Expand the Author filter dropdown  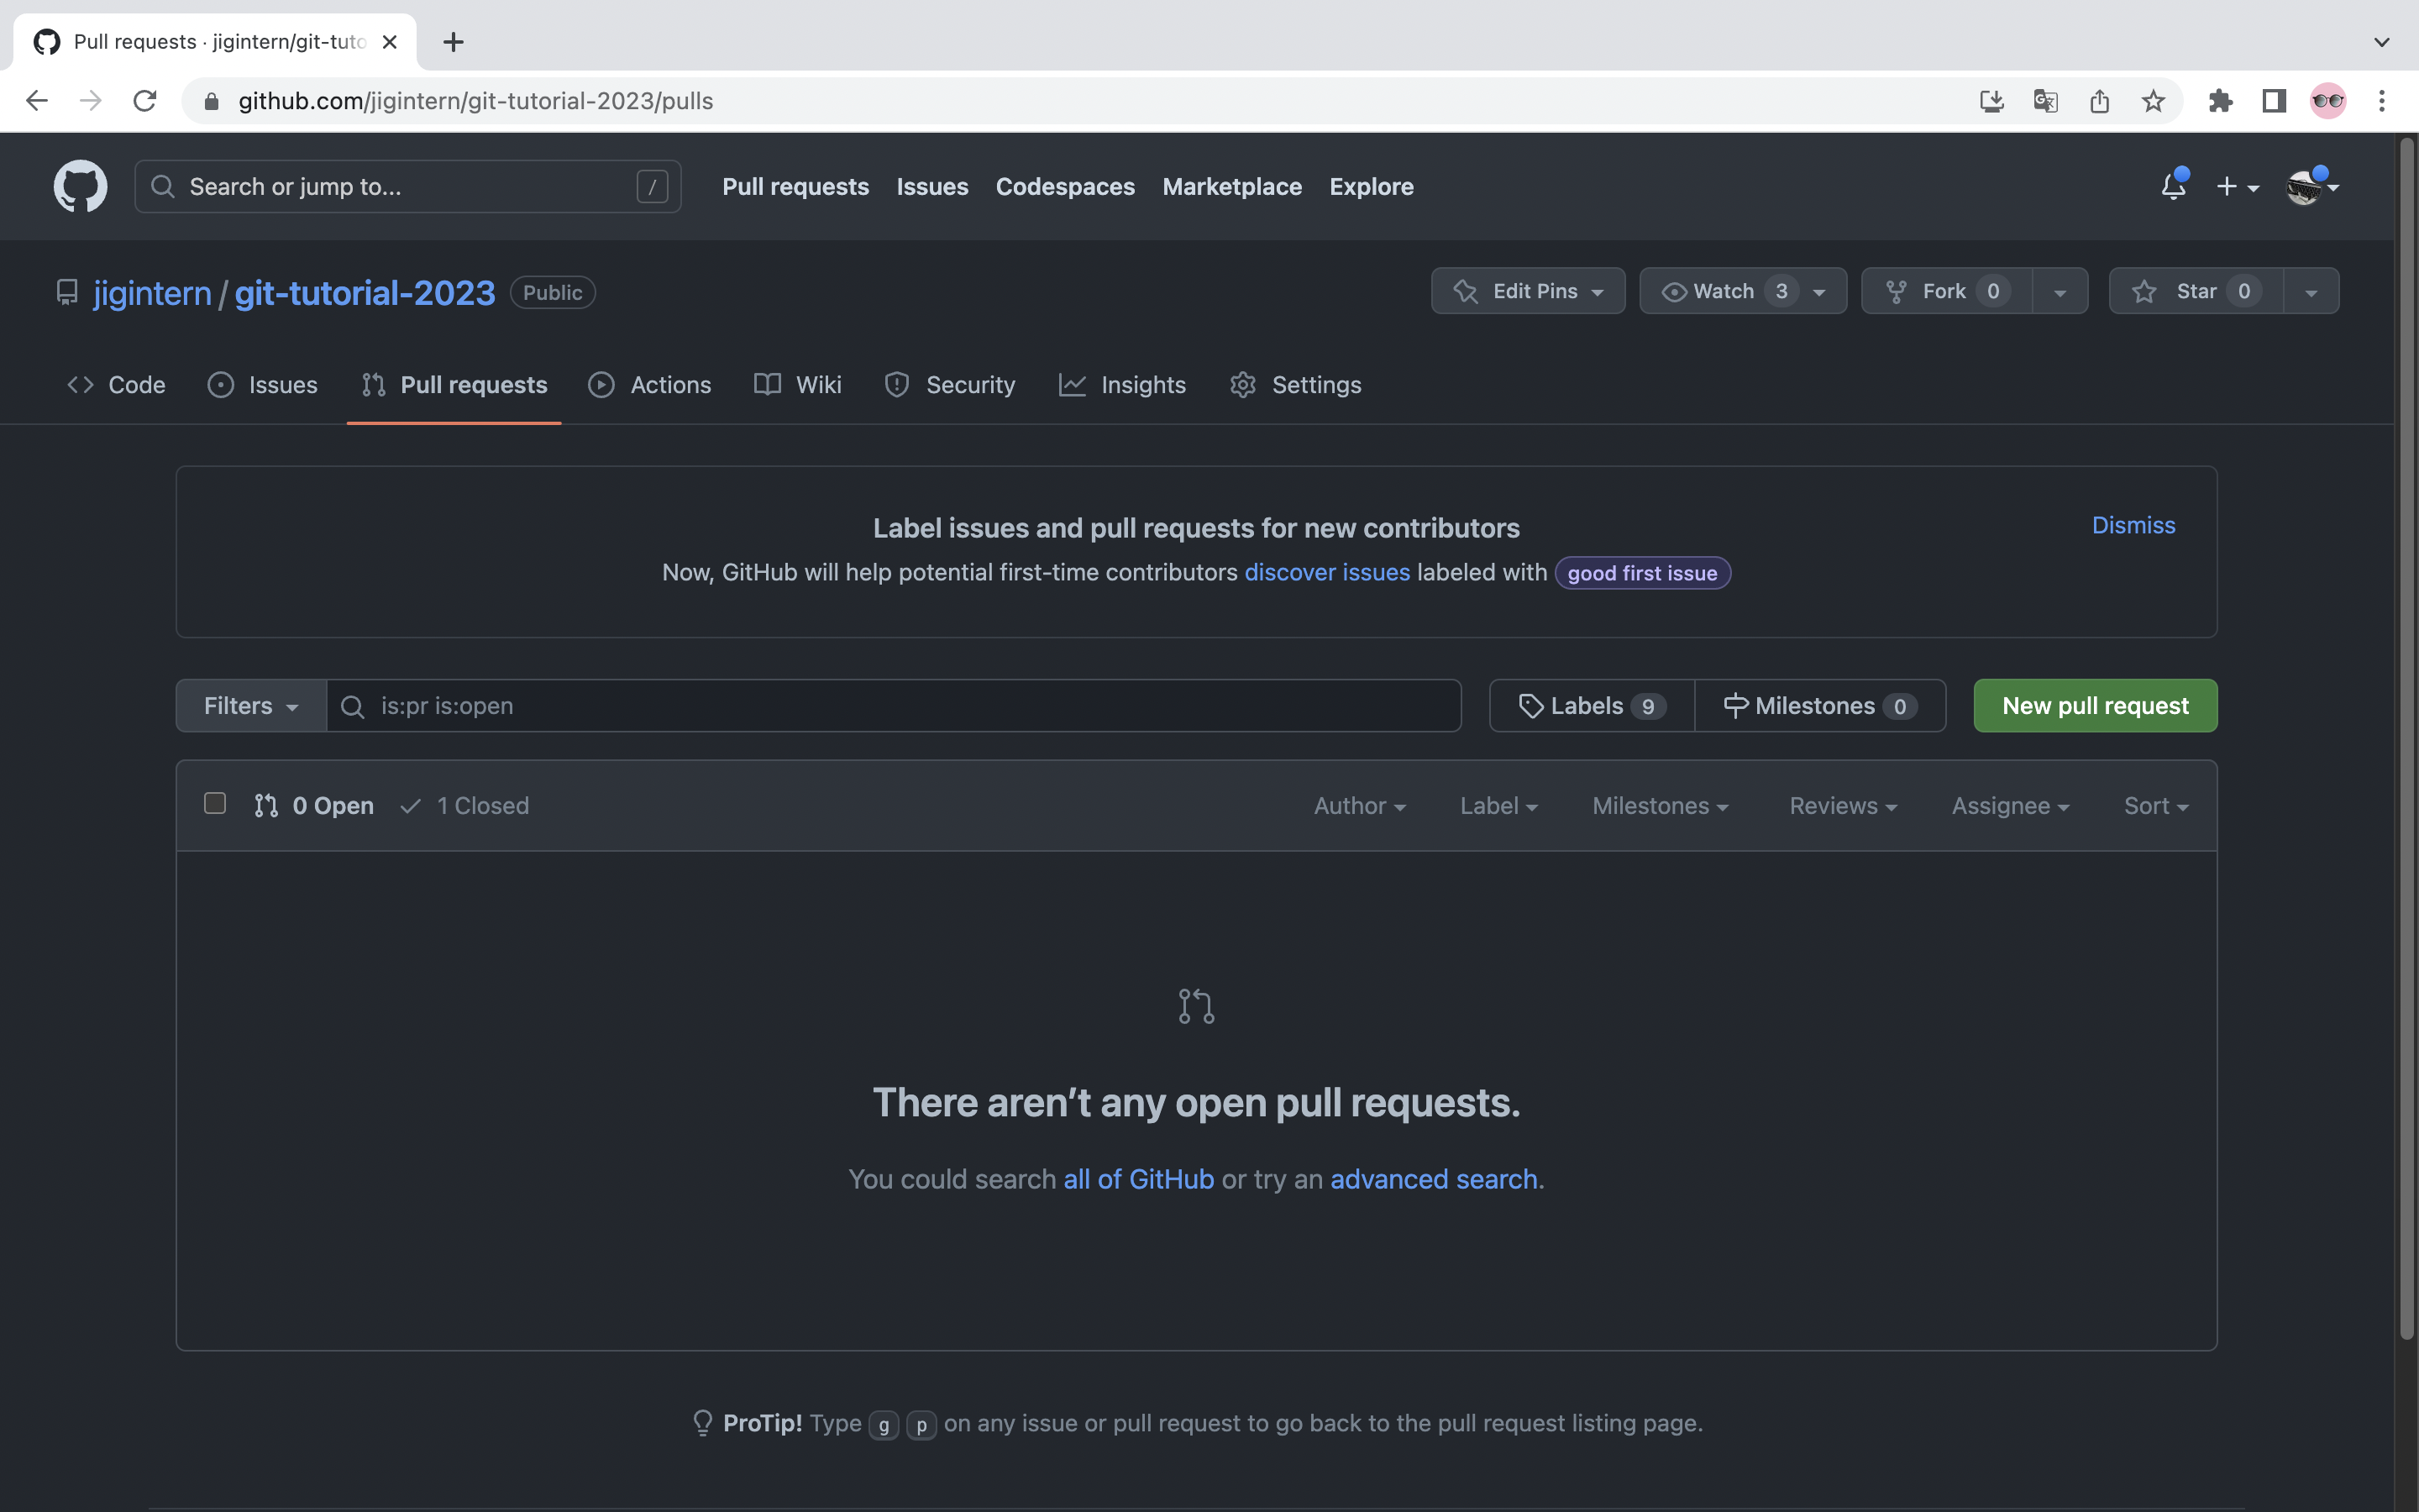(x=1358, y=806)
